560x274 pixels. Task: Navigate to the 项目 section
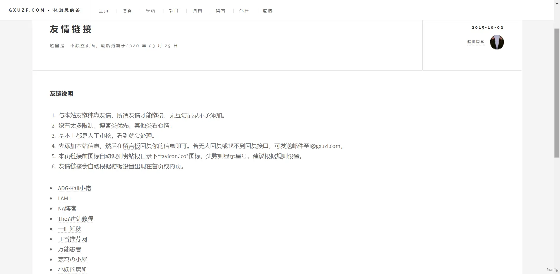pos(174,11)
